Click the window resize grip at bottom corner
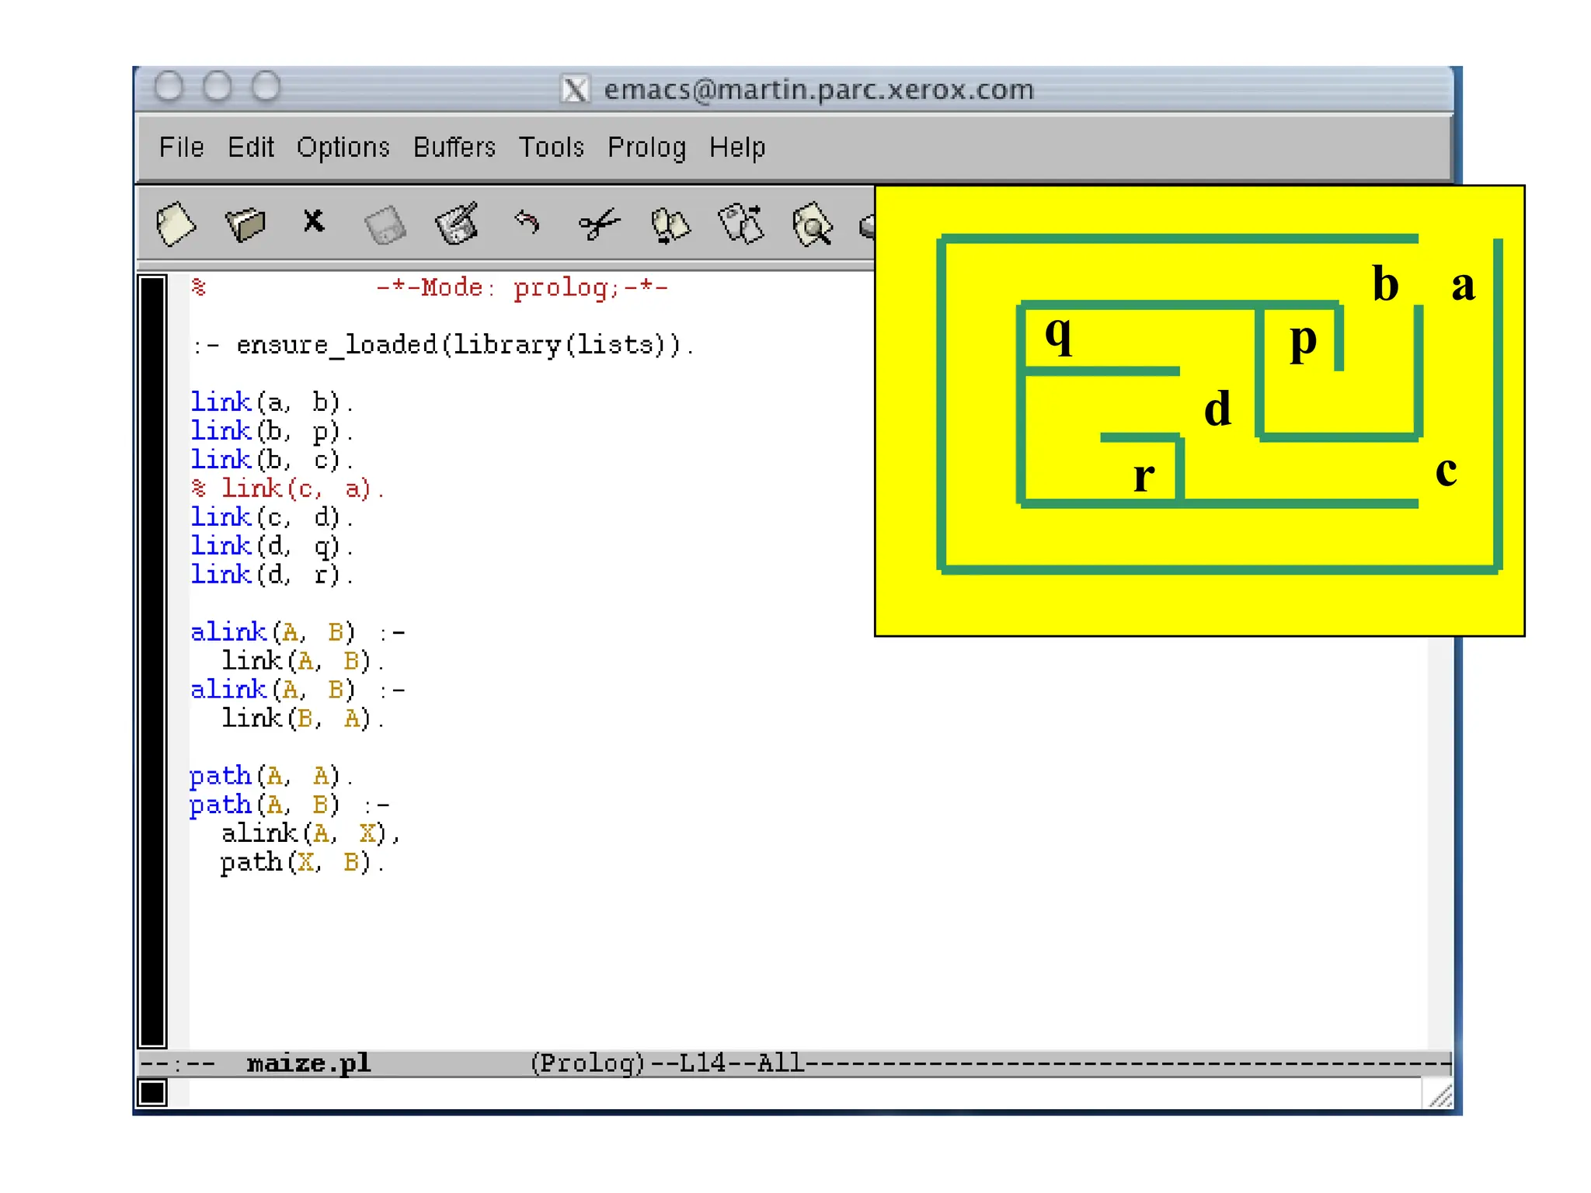The image size is (1591, 1193). click(1440, 1095)
